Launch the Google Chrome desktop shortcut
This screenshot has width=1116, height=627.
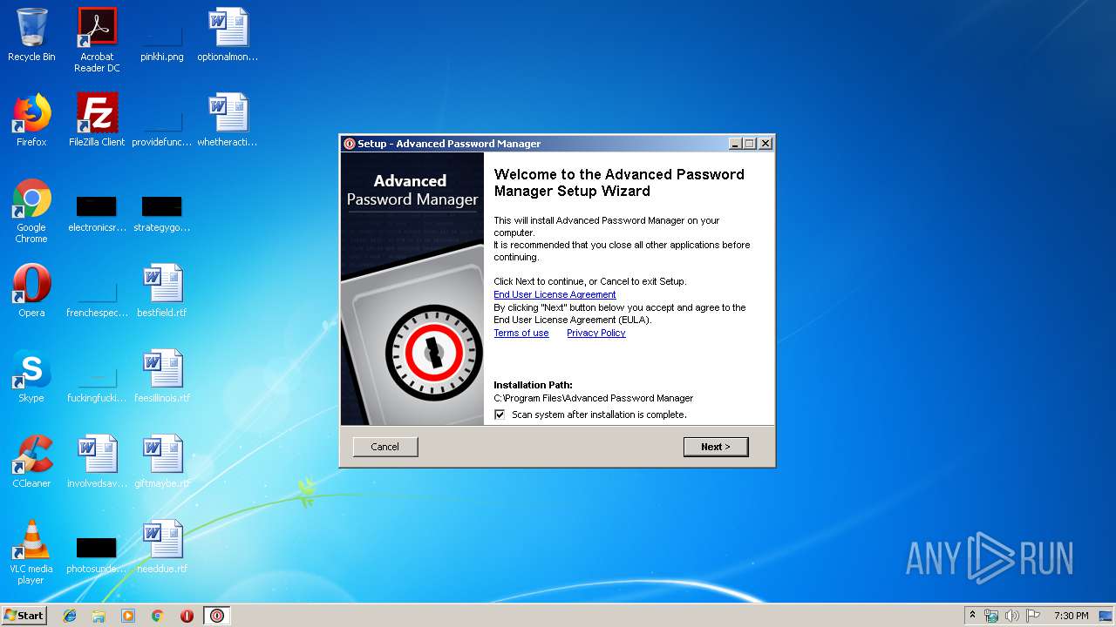click(31, 211)
